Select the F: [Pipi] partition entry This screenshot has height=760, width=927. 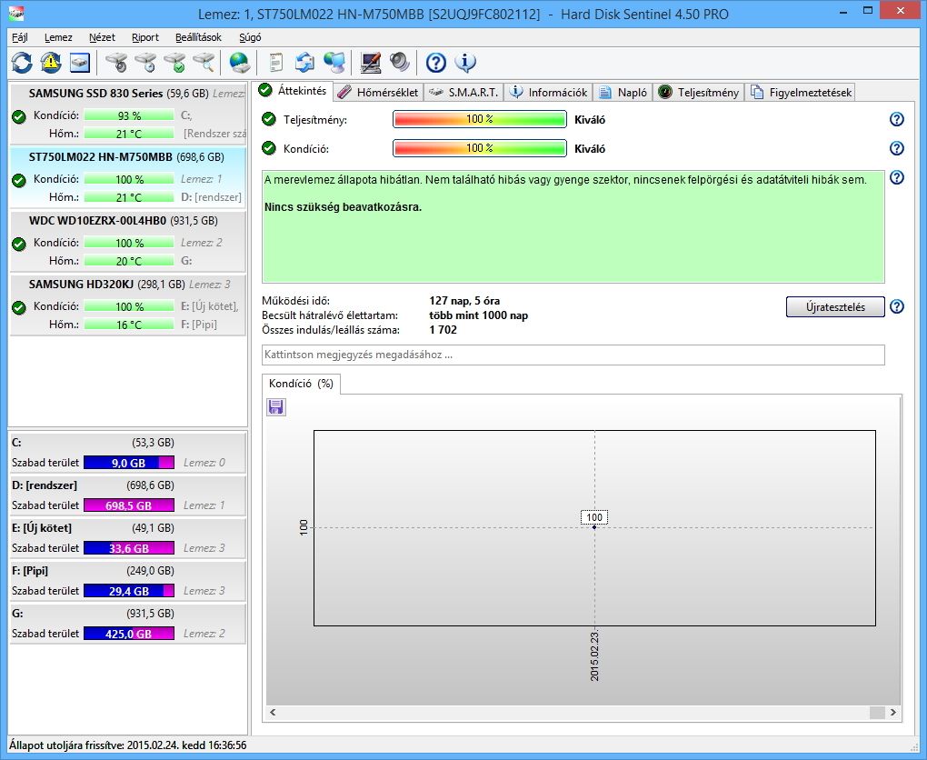click(128, 580)
